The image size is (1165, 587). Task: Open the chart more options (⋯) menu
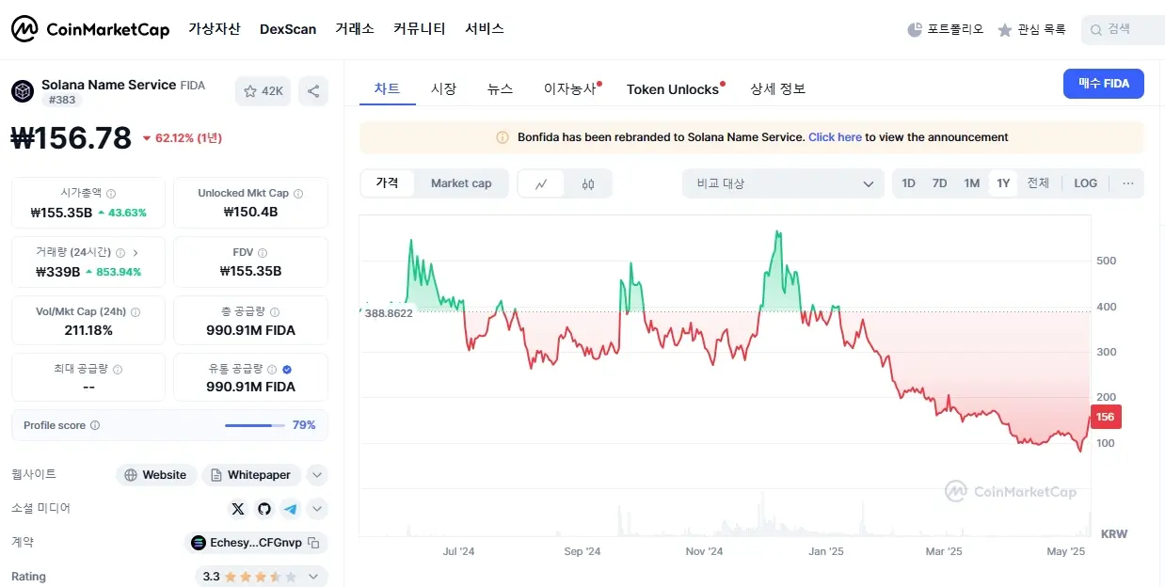tap(1127, 183)
